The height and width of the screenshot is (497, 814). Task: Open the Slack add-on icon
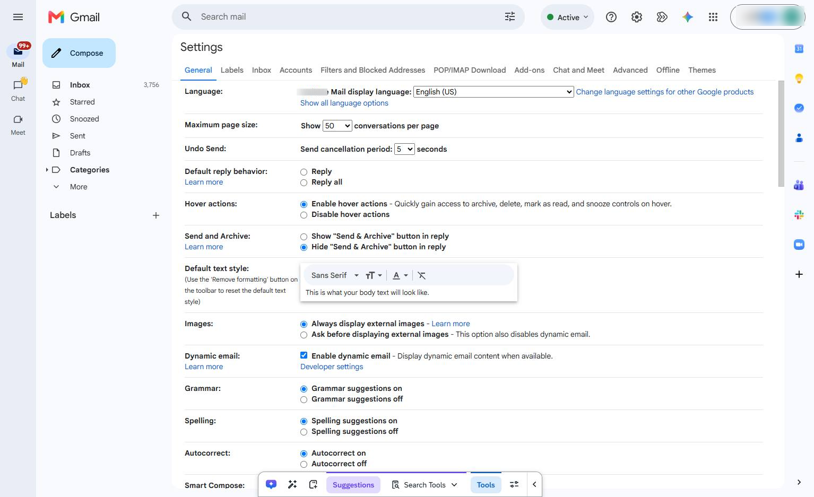tap(799, 215)
